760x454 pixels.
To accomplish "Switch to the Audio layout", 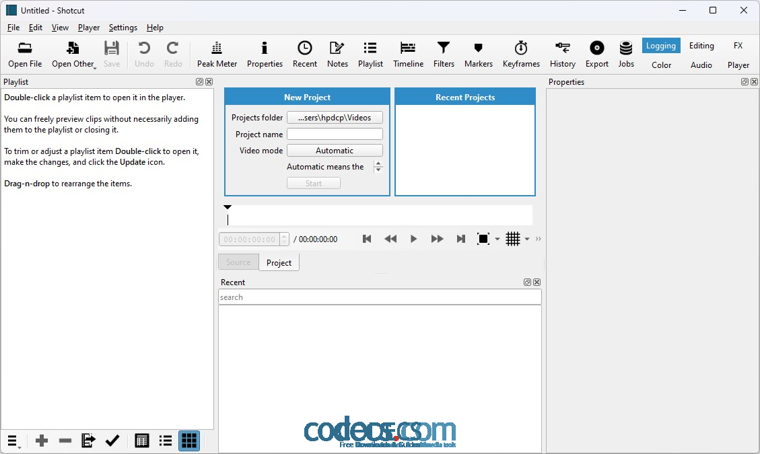I will [x=701, y=65].
